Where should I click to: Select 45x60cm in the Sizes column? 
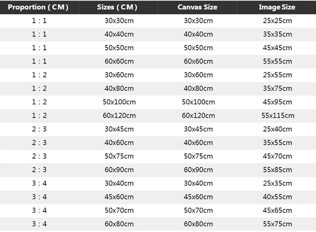tap(119, 197)
